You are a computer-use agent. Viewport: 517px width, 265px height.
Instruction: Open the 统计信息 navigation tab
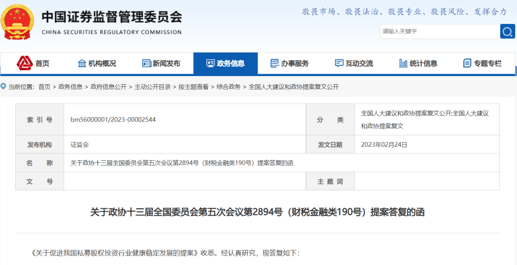click(418, 63)
